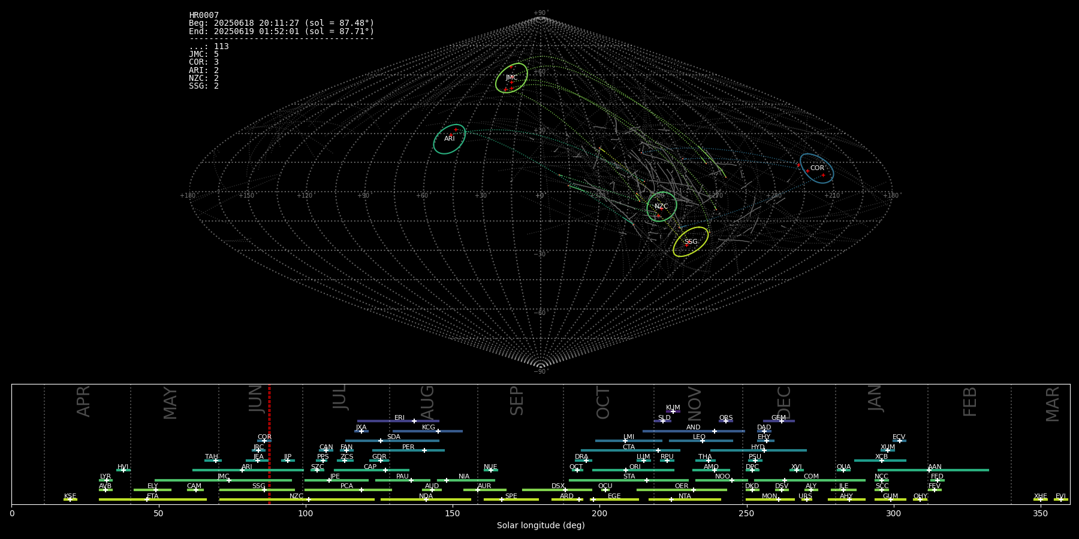Click the CAP shower label in the timeline
This screenshot has width=1079, height=539.
click(x=370, y=467)
